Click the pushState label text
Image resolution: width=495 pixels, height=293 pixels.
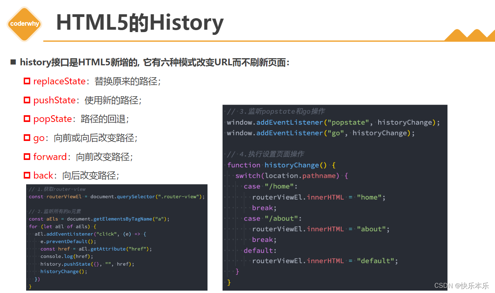(55, 100)
